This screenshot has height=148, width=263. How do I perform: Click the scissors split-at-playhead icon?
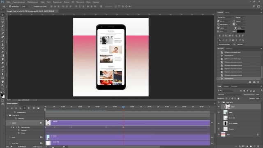coord(34,108)
